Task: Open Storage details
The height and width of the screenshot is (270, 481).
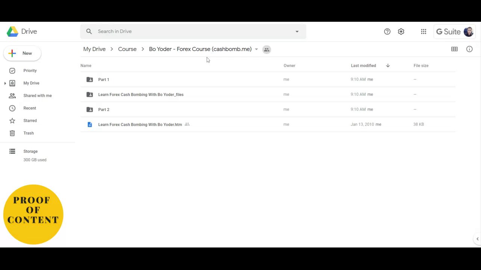Action: (30, 151)
